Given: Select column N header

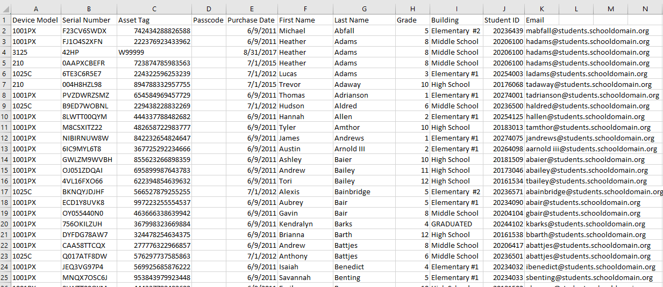Looking at the screenshot, I should pyautogui.click(x=645, y=9).
